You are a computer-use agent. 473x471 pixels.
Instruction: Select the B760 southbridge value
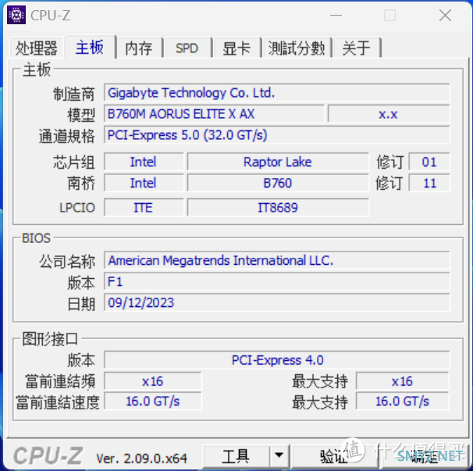[278, 183]
